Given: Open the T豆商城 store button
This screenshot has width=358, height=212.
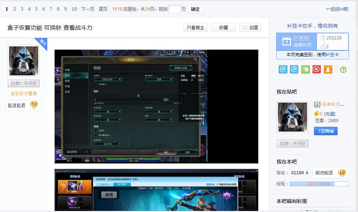Looking at the screenshot, I should [326, 131].
